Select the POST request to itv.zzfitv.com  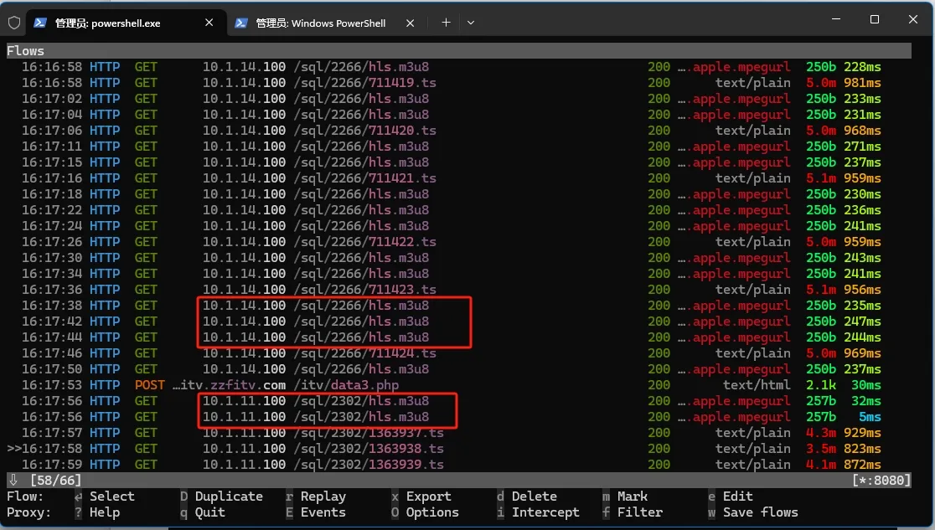[x=251, y=384]
